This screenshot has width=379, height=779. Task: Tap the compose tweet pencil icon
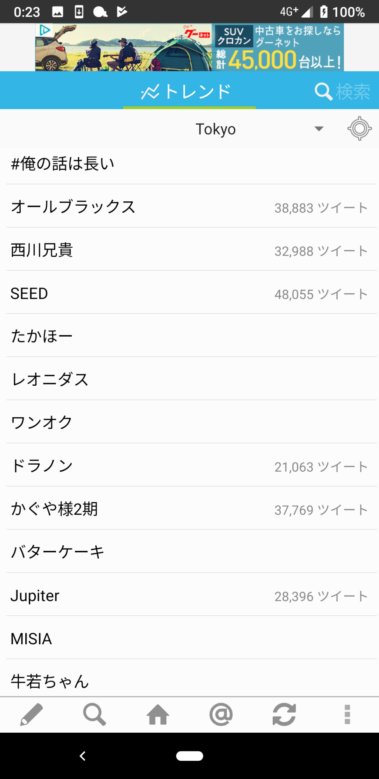pos(31,714)
